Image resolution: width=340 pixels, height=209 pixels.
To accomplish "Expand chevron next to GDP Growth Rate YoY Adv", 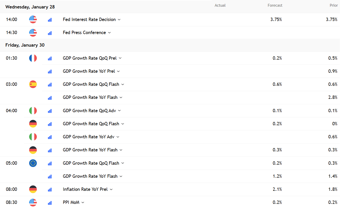I will click(x=118, y=137).
